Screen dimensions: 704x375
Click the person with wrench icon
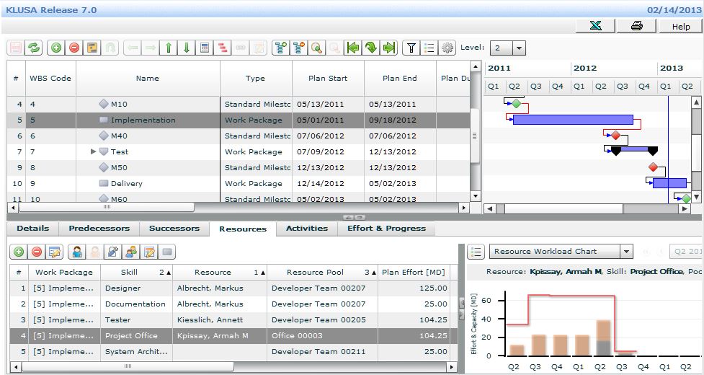point(113,252)
